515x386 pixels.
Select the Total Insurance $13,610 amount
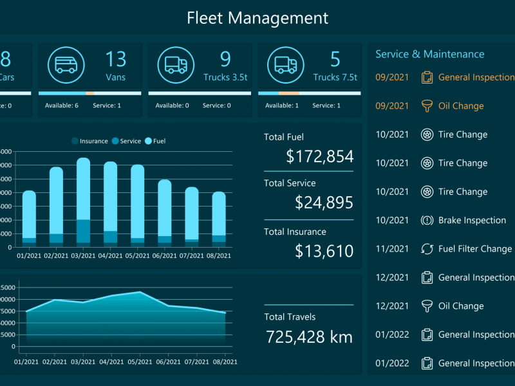324,251
